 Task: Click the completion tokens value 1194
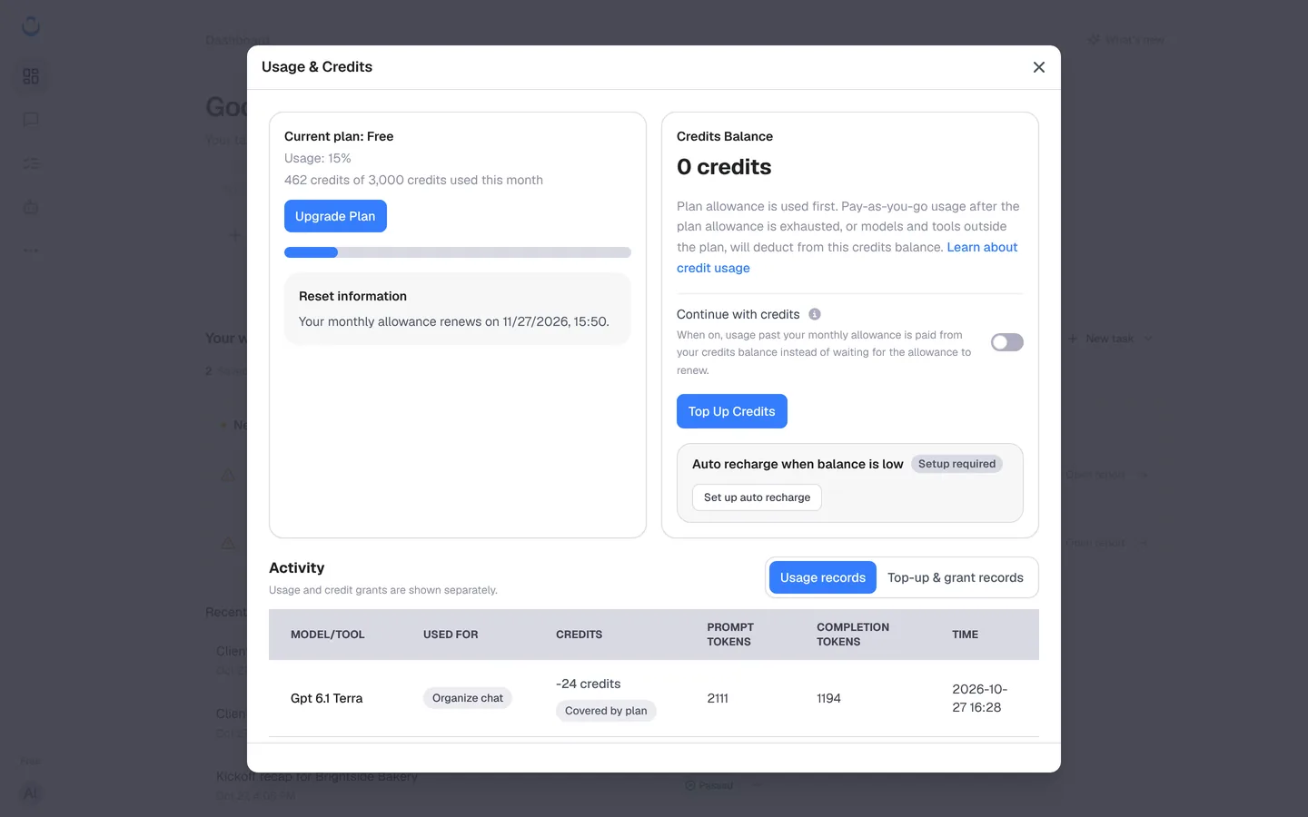click(828, 698)
